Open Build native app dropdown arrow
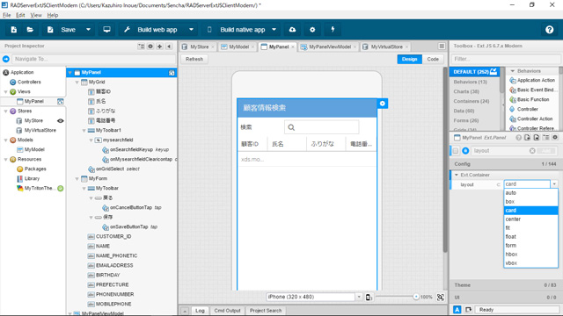The image size is (563, 316). click(x=274, y=30)
